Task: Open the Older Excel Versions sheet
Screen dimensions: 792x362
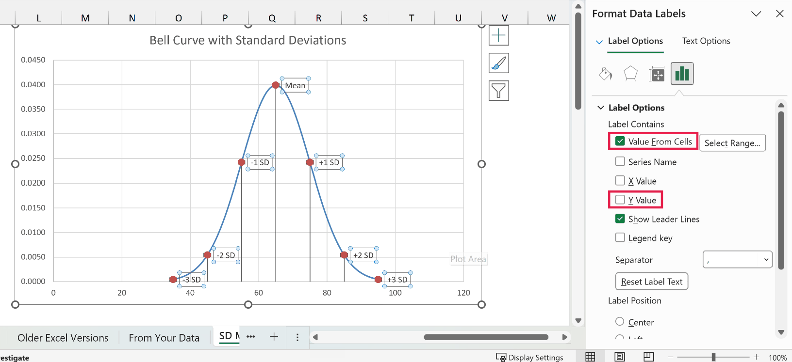Action: [x=63, y=338]
